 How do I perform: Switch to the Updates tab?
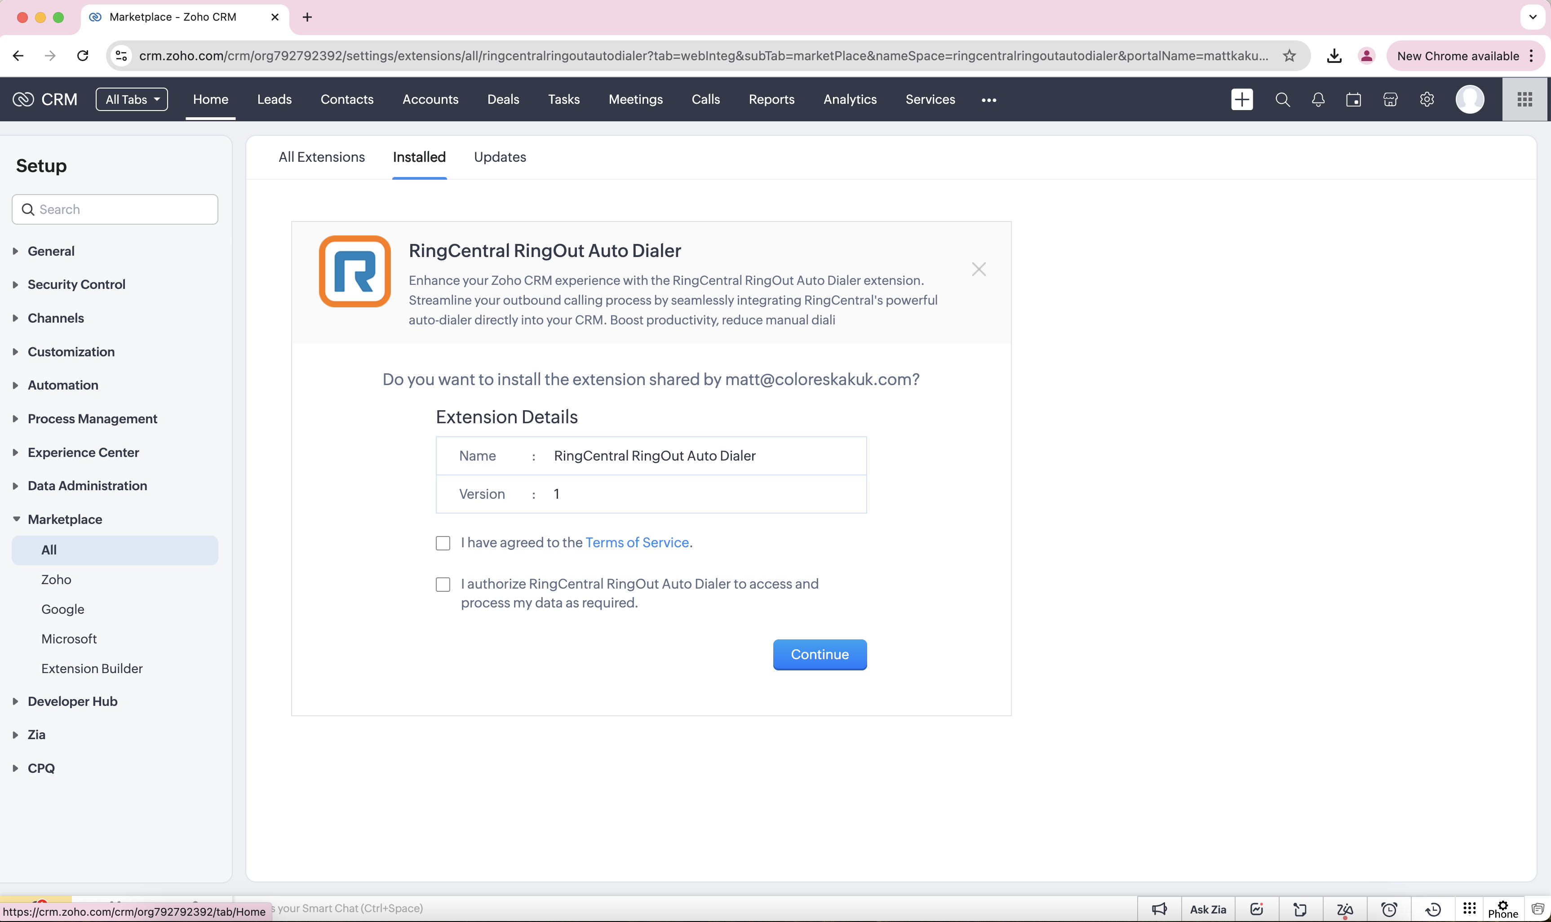(500, 157)
